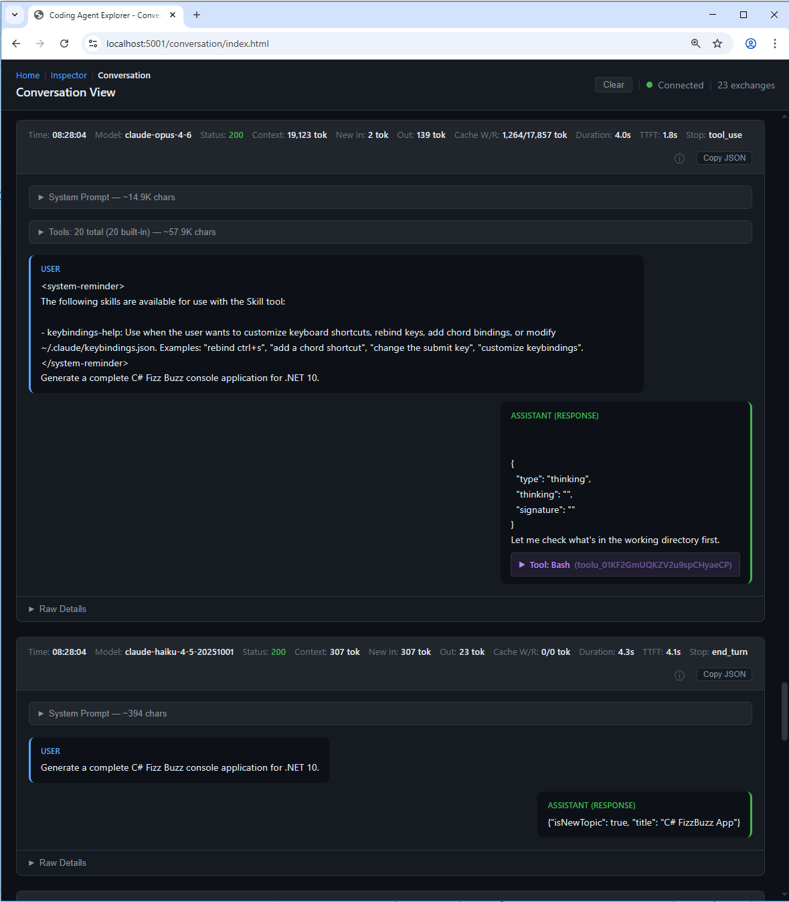Viewport: 789px width, 902px height.
Task: Open a new browser tab
Action: point(197,15)
